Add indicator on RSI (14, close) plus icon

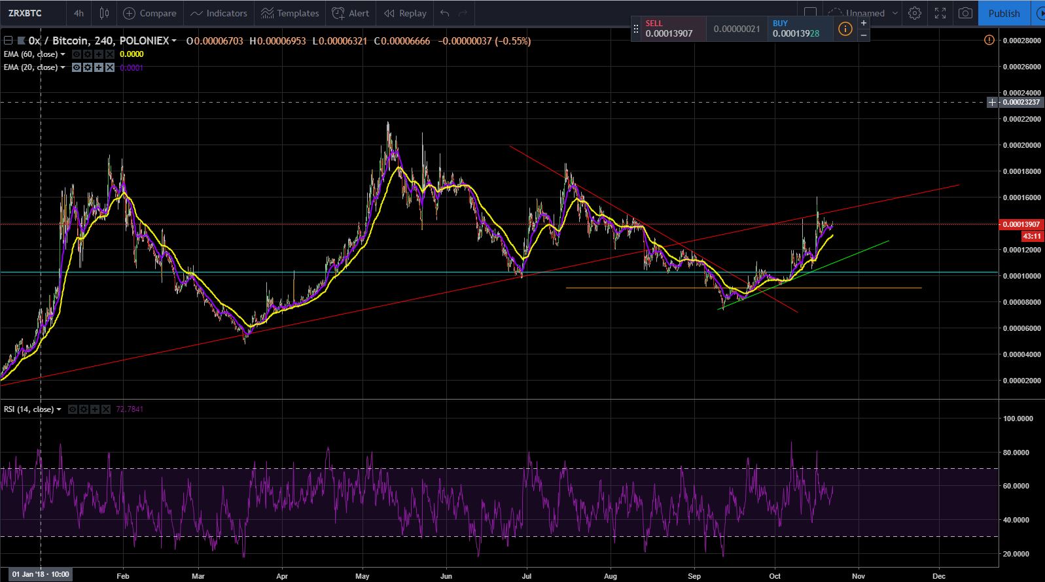click(96, 409)
